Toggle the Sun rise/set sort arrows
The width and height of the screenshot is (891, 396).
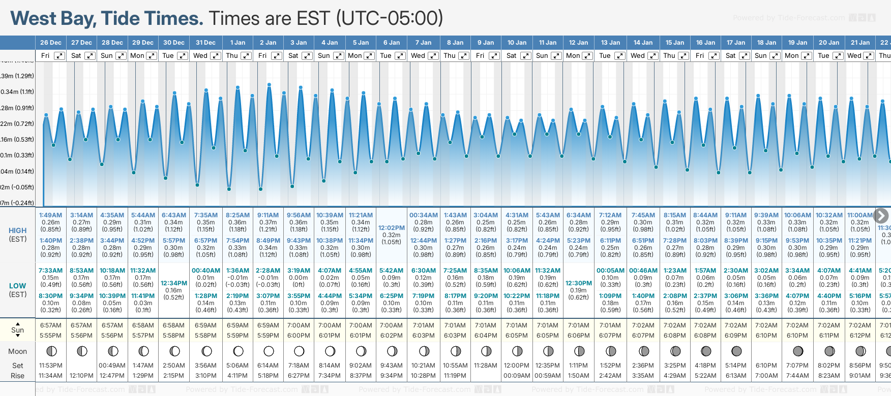[18, 330]
